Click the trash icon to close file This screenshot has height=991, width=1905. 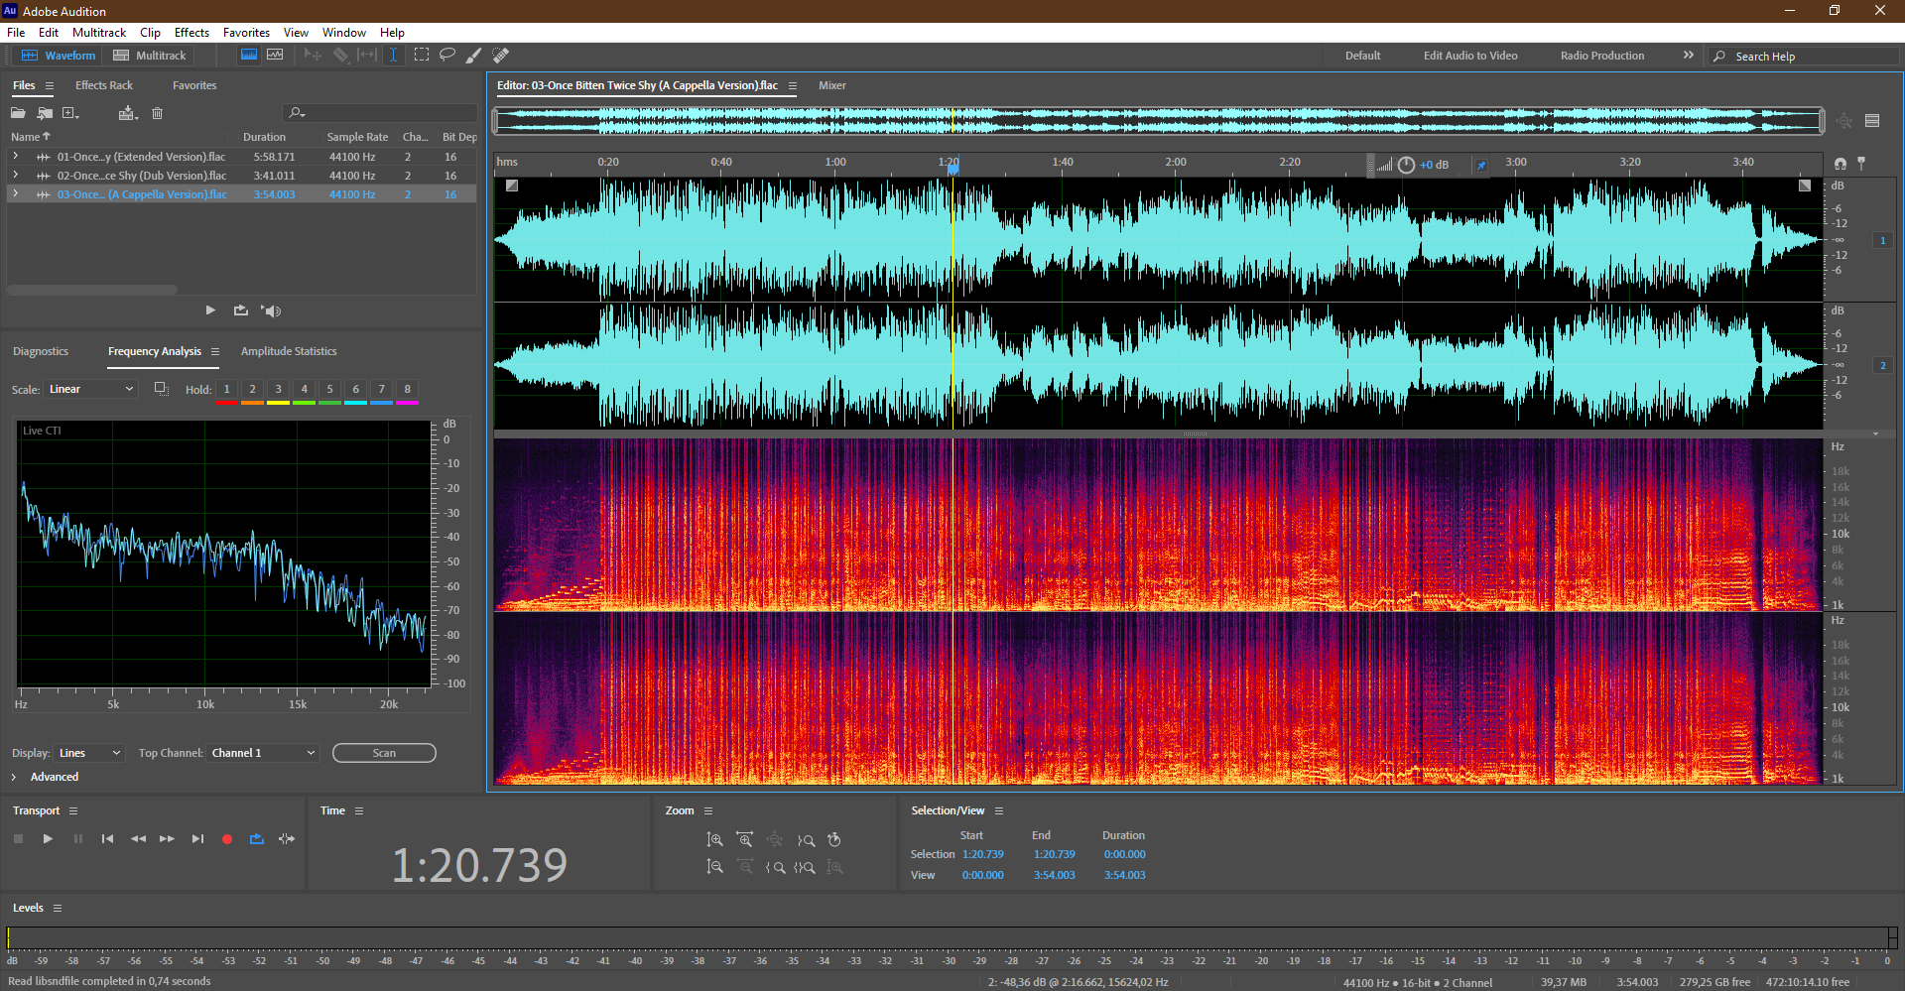[x=157, y=113]
